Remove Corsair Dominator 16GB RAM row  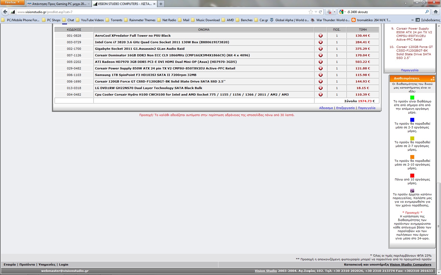click(x=321, y=55)
